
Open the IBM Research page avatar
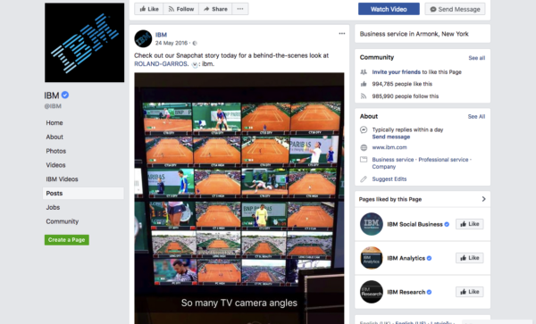[x=372, y=292]
